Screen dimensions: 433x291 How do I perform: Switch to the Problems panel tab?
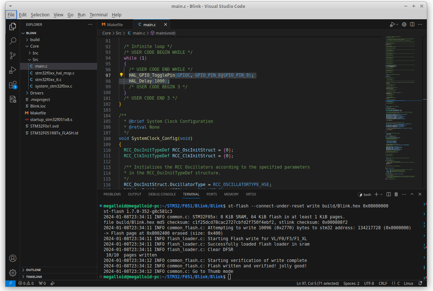112,194
